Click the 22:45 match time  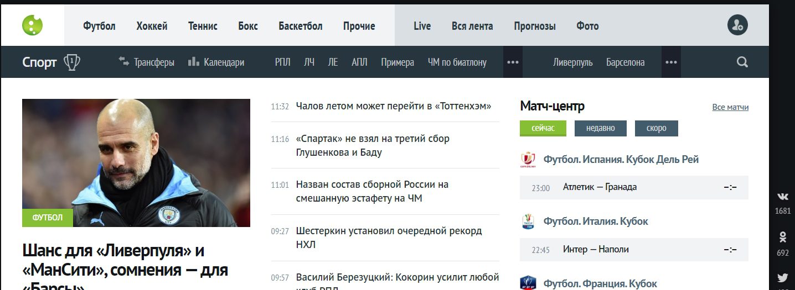tap(540, 250)
